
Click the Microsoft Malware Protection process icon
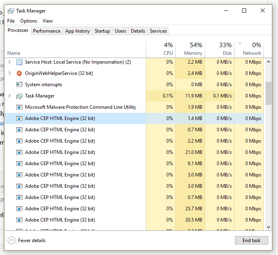19,107
